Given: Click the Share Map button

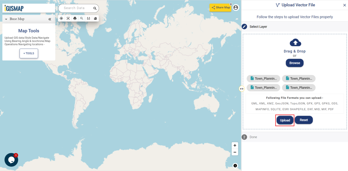Looking at the screenshot, I should pyautogui.click(x=220, y=7).
